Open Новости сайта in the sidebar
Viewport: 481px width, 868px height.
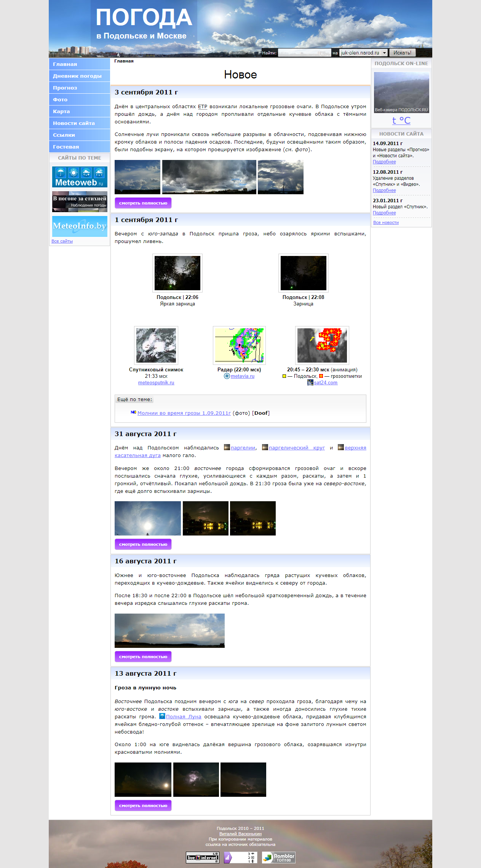[79, 123]
